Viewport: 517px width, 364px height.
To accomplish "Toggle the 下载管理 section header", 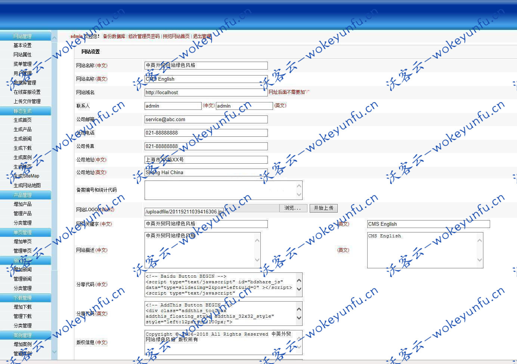I will pos(25,298).
